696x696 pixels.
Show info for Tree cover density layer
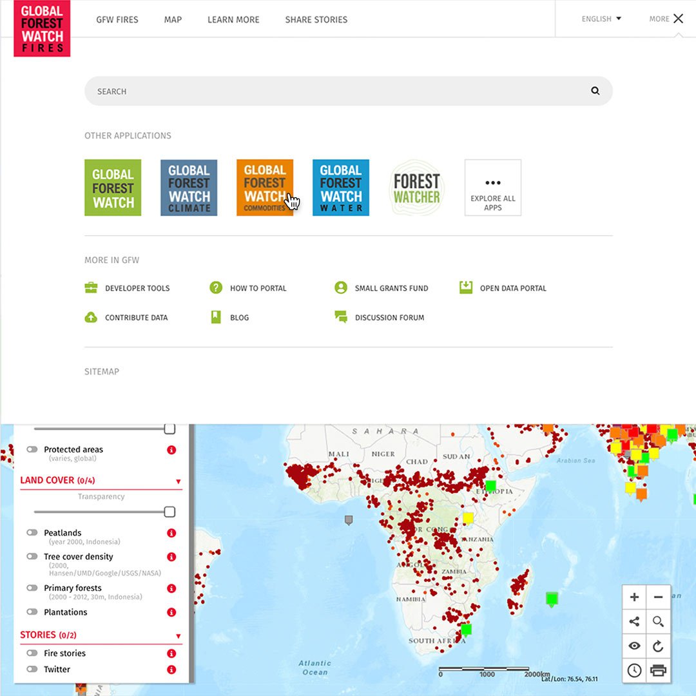tap(171, 557)
